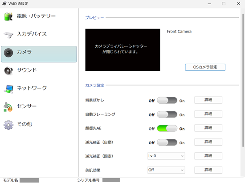
Task: Click the モデル名 label in the status bar
Action: pyautogui.click(x=11, y=180)
